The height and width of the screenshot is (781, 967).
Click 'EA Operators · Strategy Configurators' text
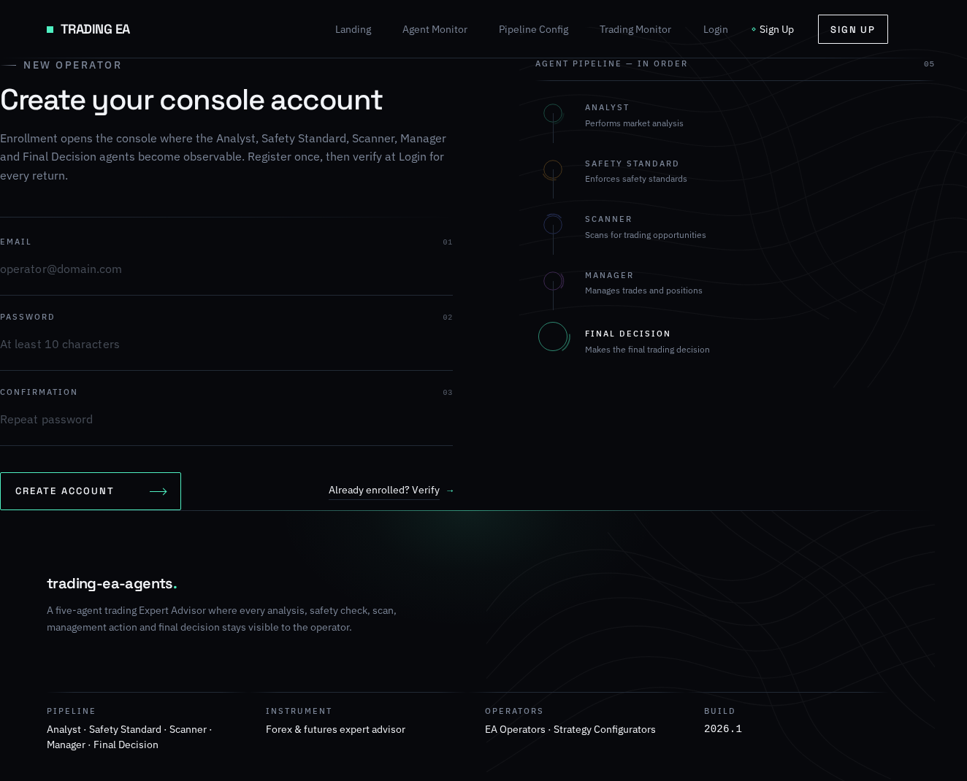[570, 729]
